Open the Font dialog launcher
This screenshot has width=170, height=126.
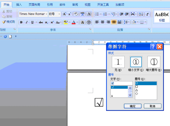click(x=90, y=29)
